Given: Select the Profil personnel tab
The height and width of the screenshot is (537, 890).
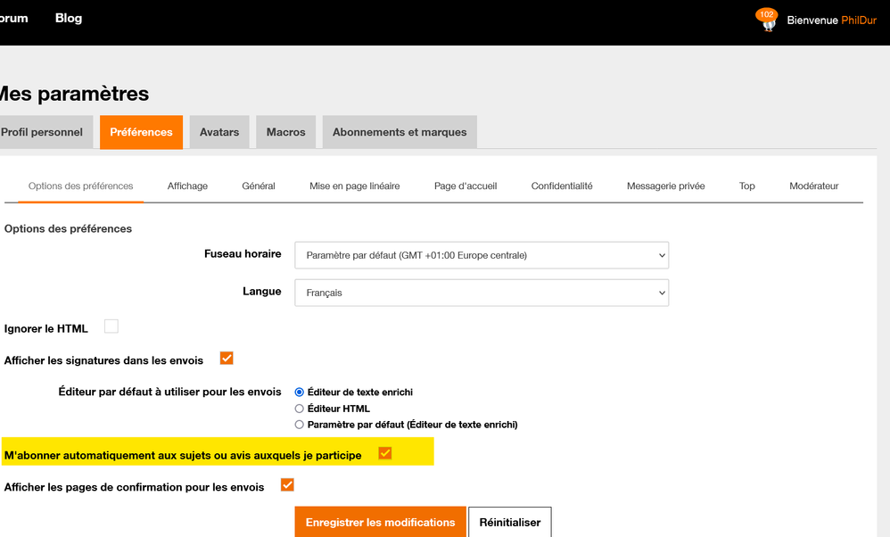Looking at the screenshot, I should pyautogui.click(x=42, y=132).
